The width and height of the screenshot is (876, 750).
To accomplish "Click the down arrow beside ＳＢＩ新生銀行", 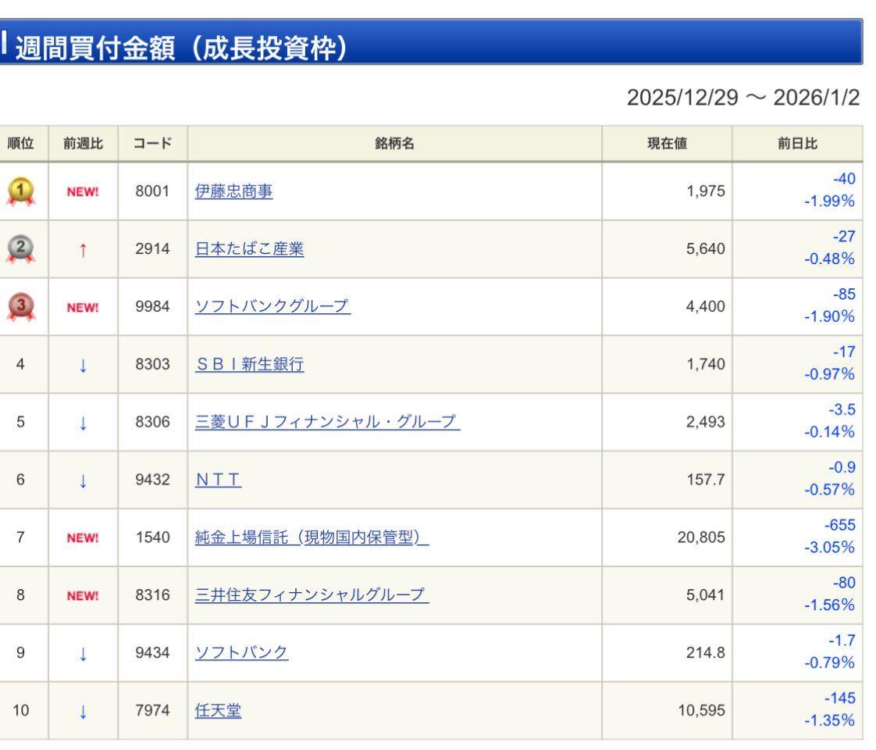I will (x=84, y=365).
